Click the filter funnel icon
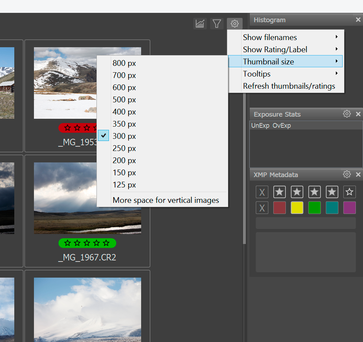The width and height of the screenshot is (363, 342). point(217,24)
